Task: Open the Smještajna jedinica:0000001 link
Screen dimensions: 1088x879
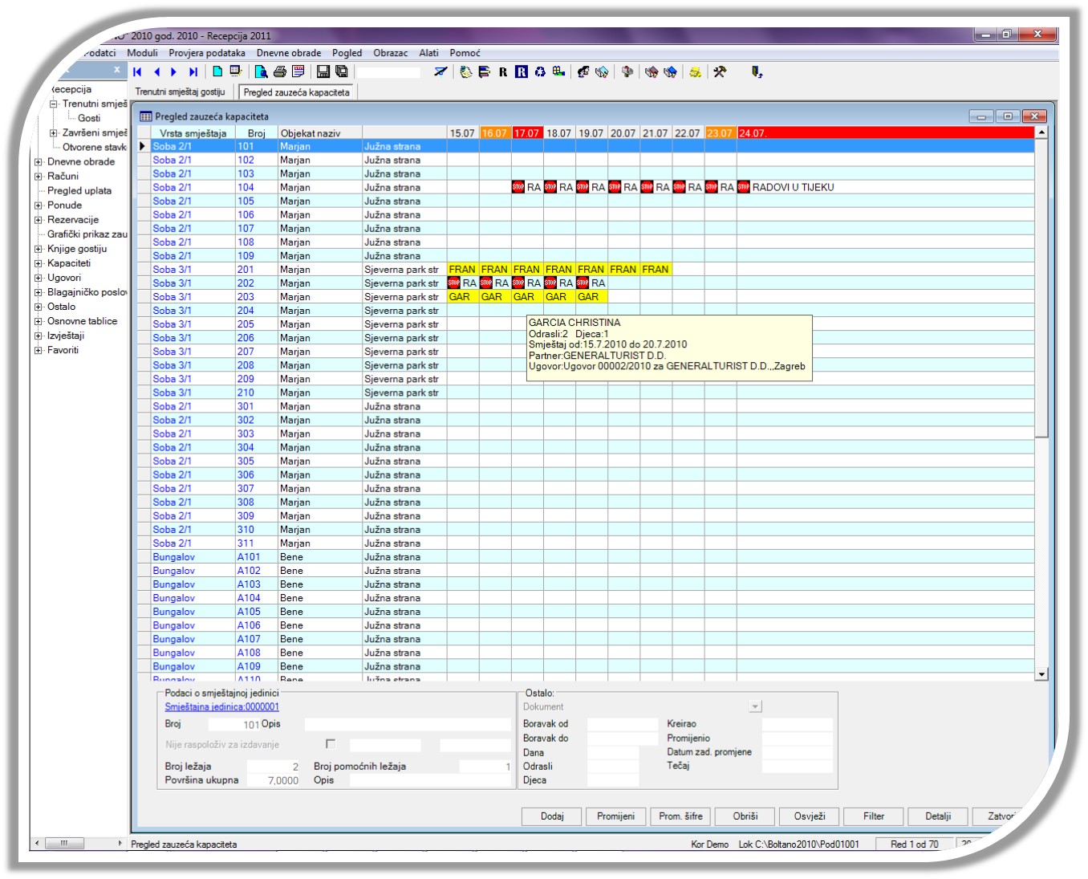Action: 221,707
